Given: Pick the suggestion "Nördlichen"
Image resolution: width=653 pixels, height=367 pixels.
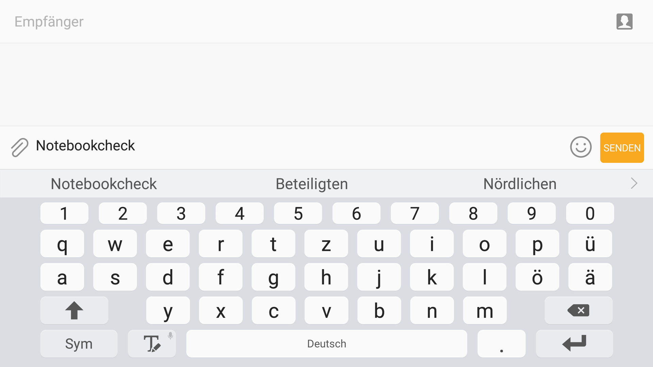Looking at the screenshot, I should [x=520, y=184].
